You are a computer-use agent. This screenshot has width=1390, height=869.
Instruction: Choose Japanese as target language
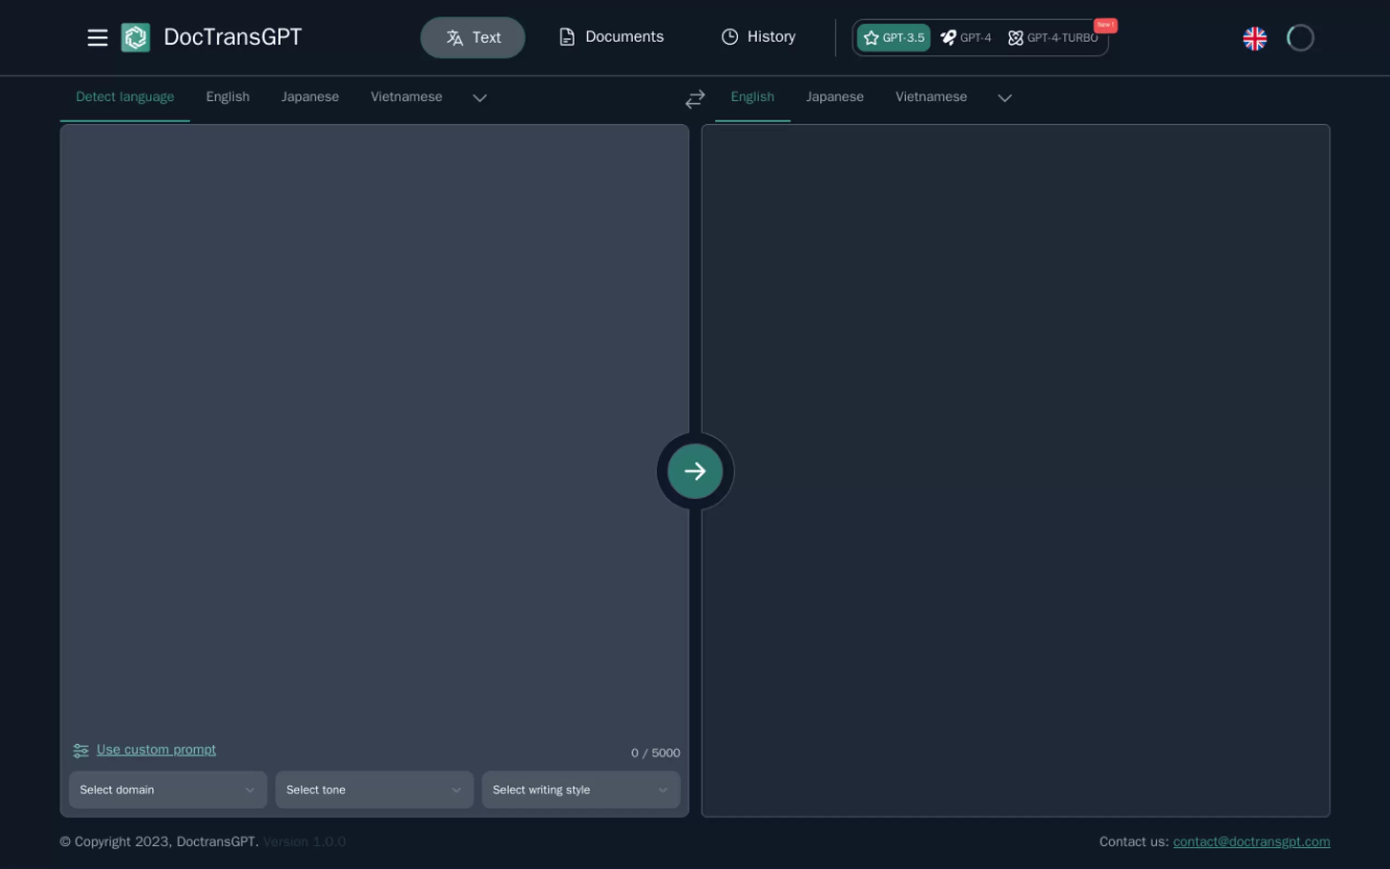835,97
